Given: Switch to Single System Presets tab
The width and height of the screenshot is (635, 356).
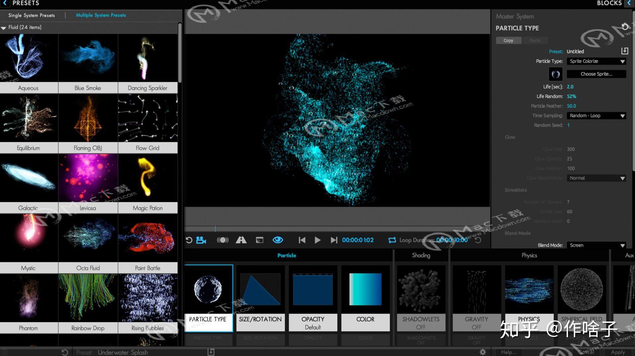Looking at the screenshot, I should 32,15.
